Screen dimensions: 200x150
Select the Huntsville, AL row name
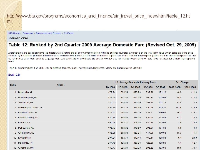[x=25, y=92]
